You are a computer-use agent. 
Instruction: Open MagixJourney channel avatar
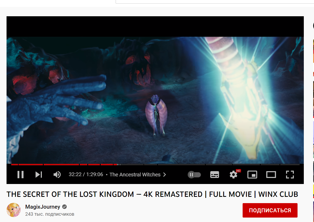[x=14, y=210]
